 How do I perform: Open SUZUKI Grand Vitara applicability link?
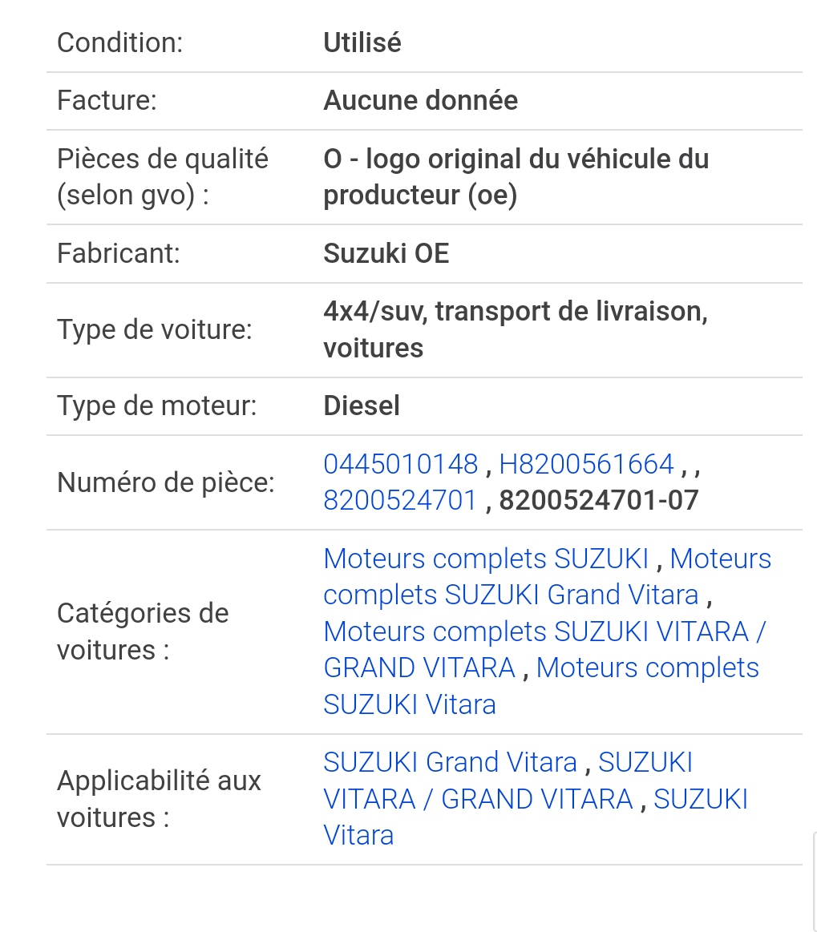[450, 763]
